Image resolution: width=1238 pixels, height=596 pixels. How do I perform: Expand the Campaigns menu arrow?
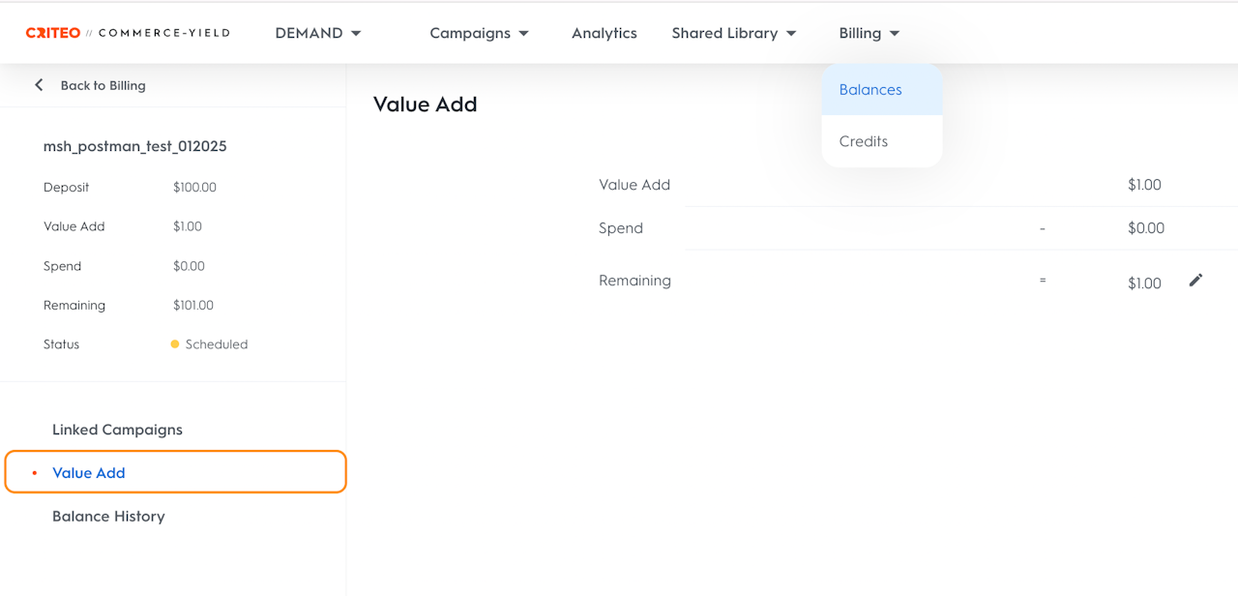524,34
